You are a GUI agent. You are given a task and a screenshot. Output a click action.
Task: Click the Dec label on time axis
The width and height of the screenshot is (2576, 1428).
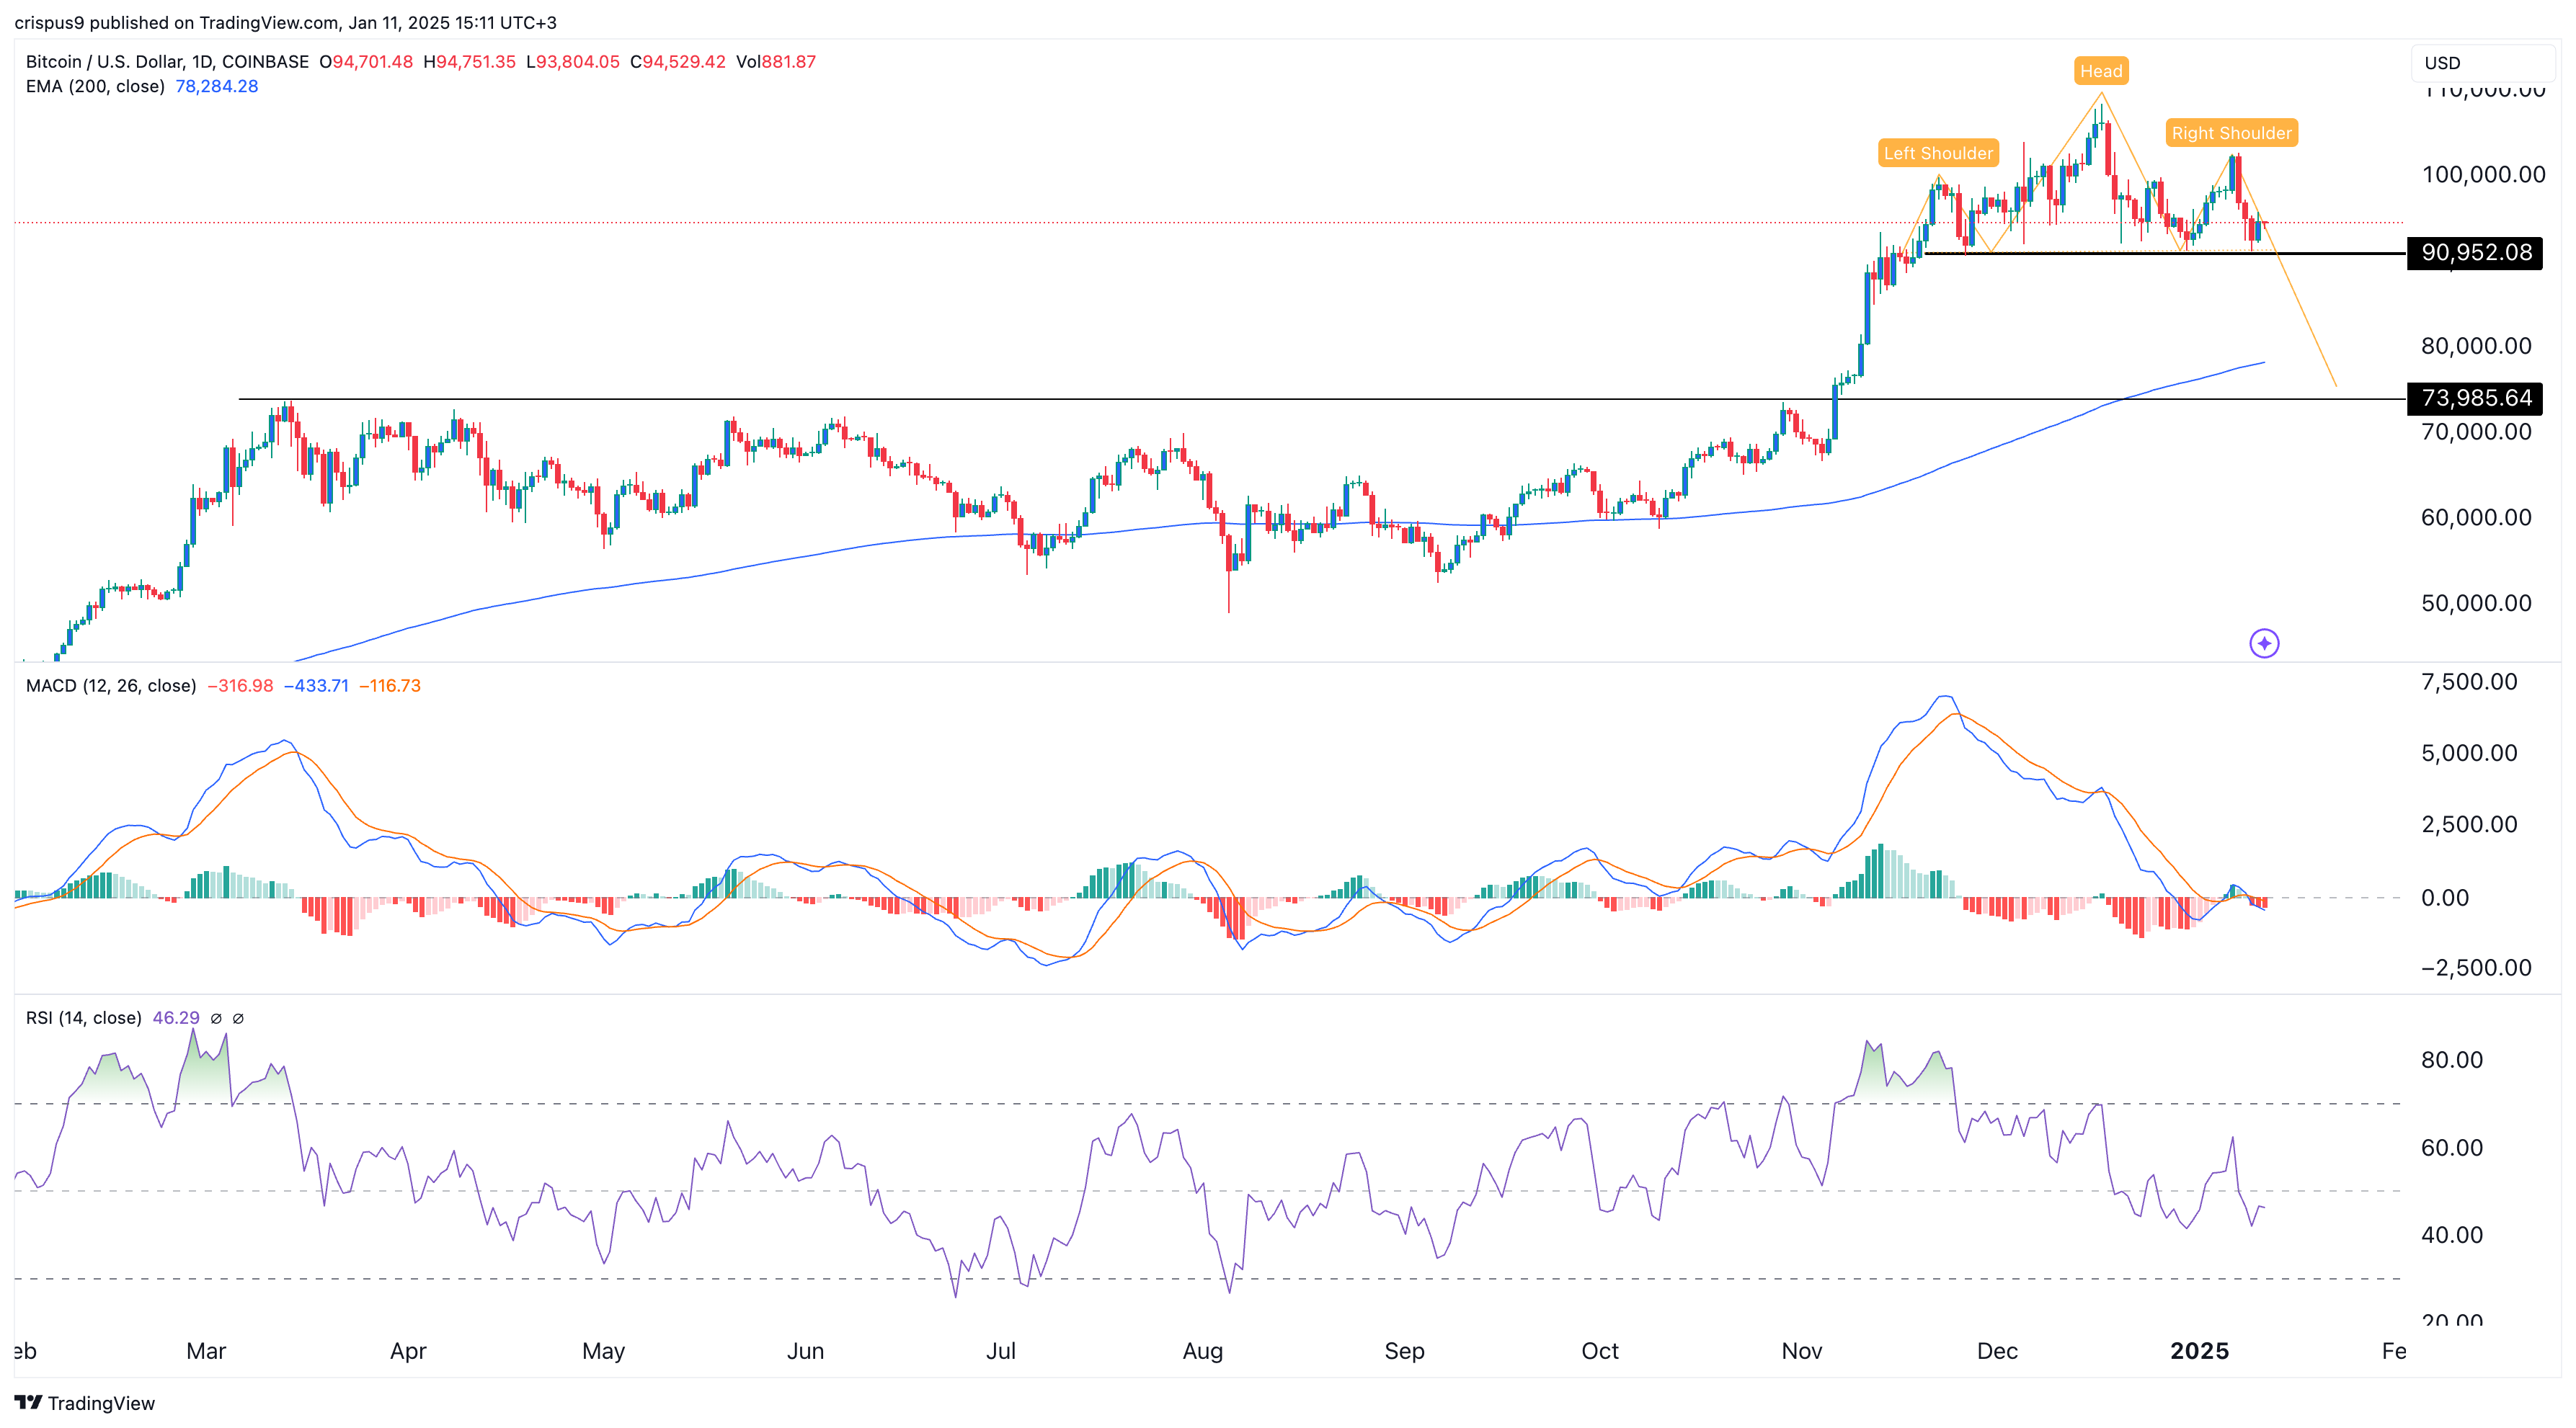1997,1351
